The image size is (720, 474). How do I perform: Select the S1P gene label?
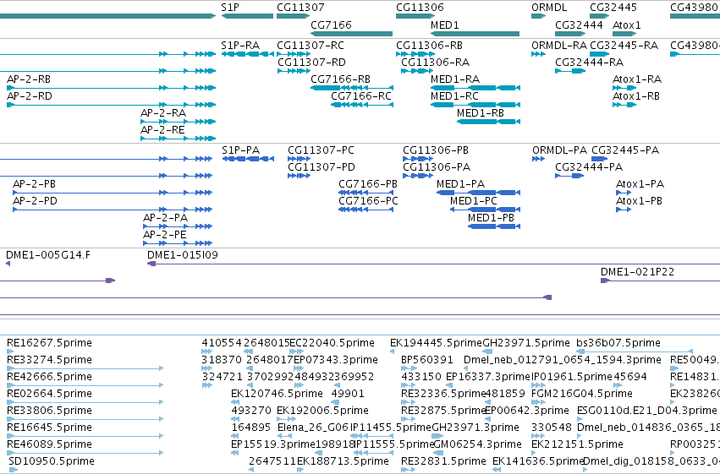(x=230, y=8)
